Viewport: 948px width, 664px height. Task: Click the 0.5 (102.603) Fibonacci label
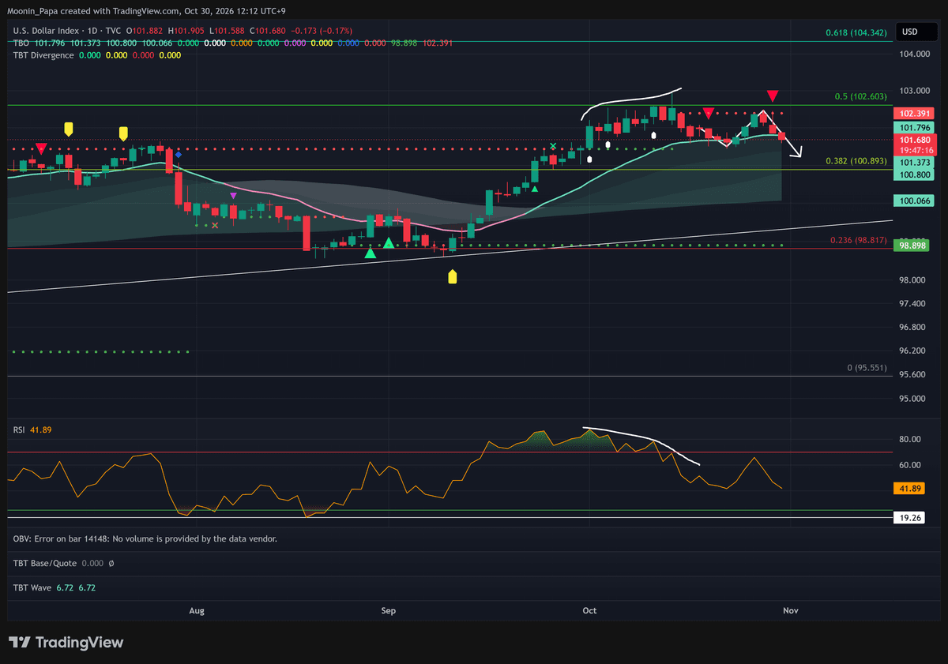[x=861, y=96]
